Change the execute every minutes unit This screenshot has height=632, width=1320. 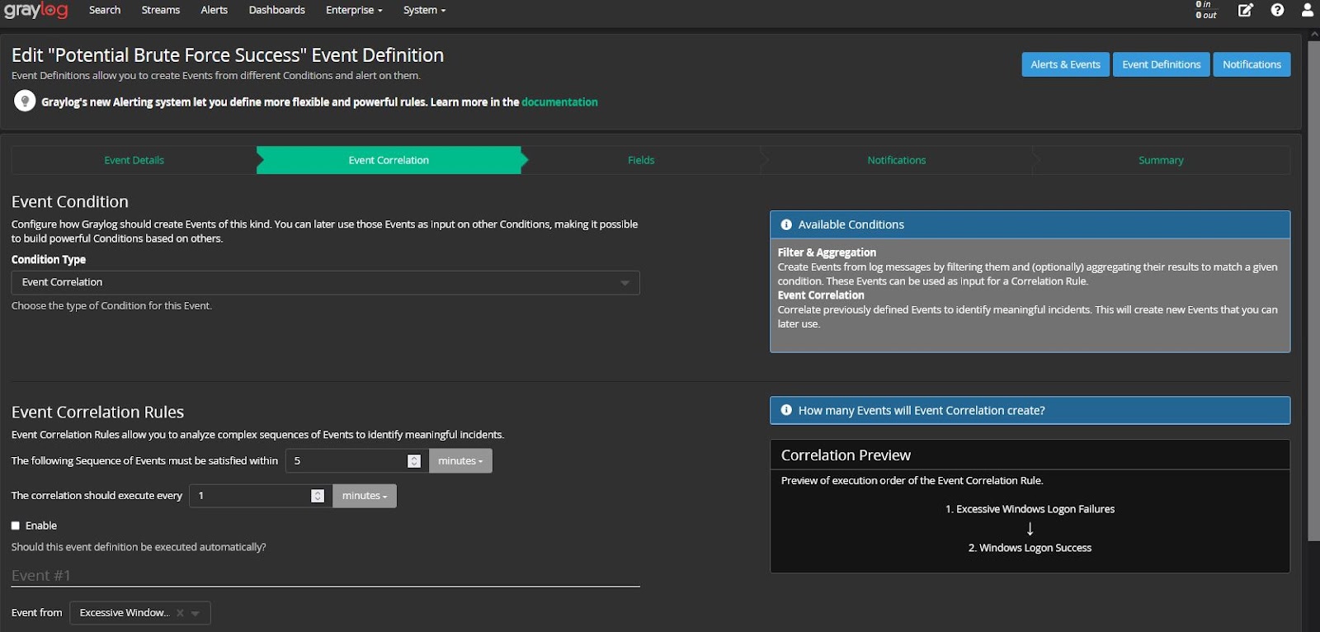pyautogui.click(x=364, y=496)
